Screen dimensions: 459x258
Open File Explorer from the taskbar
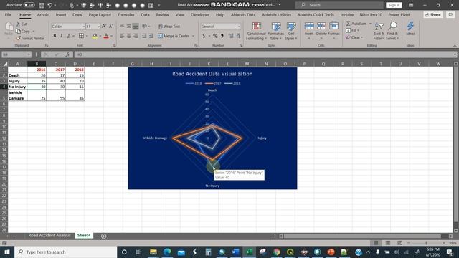click(153, 252)
